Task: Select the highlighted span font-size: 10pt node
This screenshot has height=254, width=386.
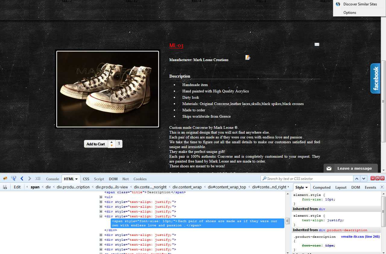Action: pos(198,223)
